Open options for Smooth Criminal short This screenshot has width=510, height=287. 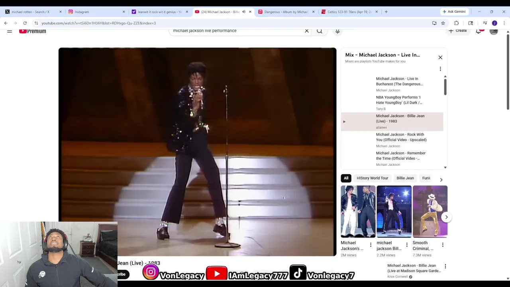[x=442, y=245]
